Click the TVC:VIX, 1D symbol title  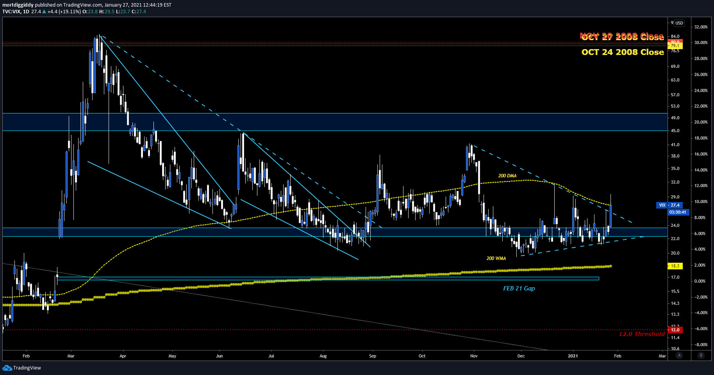tap(16, 12)
